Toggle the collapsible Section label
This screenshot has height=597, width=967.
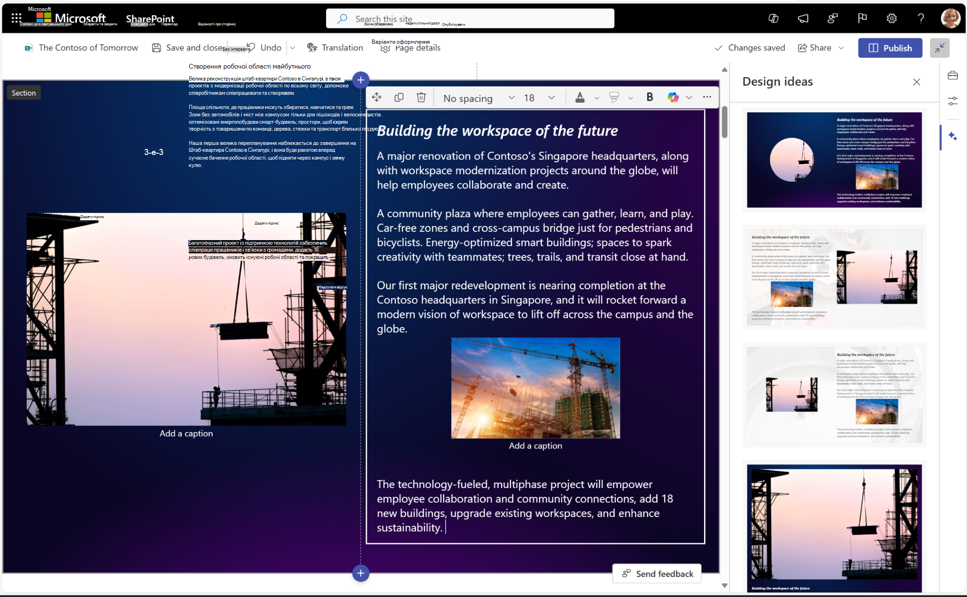coord(24,92)
